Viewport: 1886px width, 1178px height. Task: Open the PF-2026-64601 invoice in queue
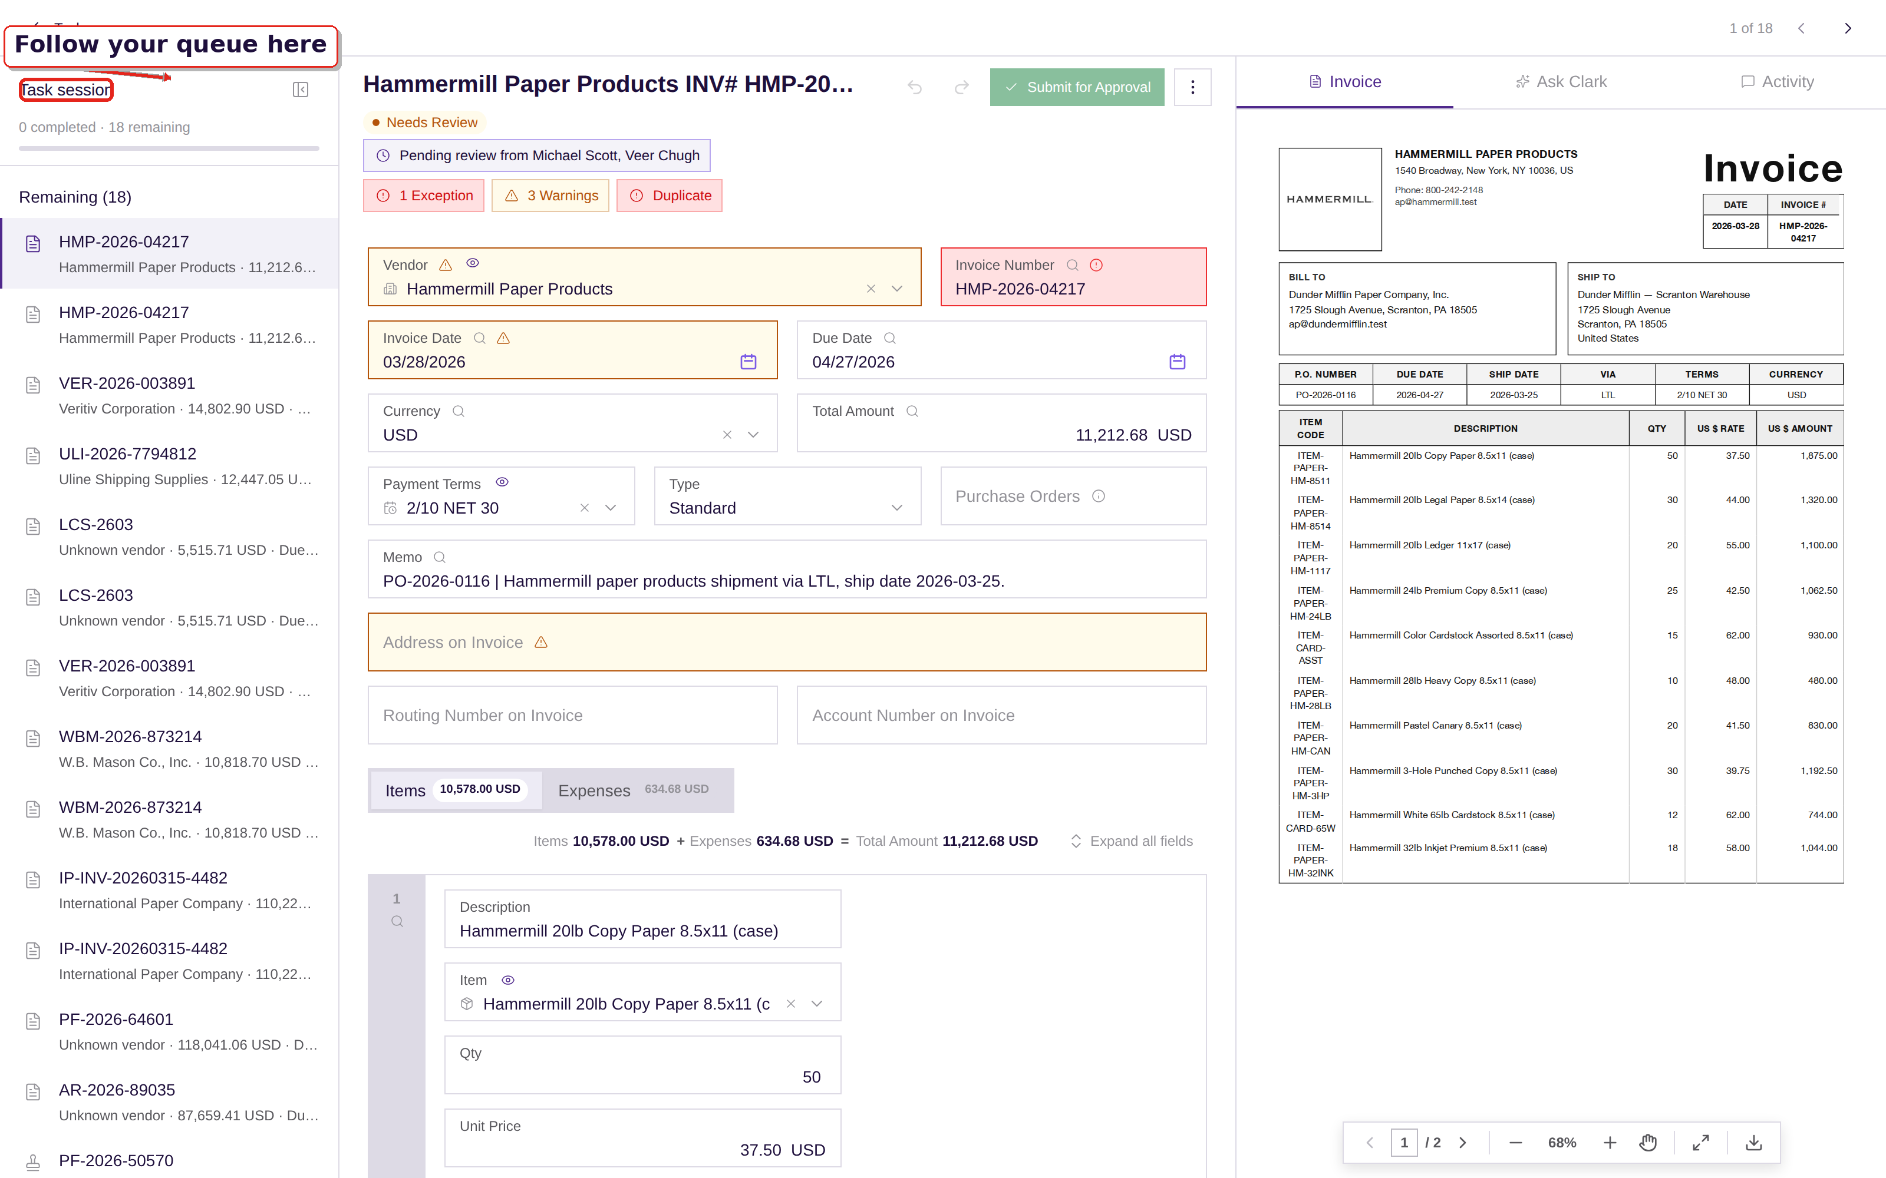tap(170, 1031)
